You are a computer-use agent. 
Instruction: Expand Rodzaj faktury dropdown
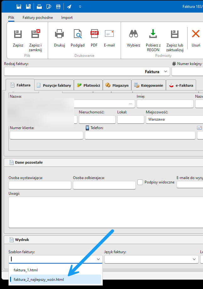(166, 72)
